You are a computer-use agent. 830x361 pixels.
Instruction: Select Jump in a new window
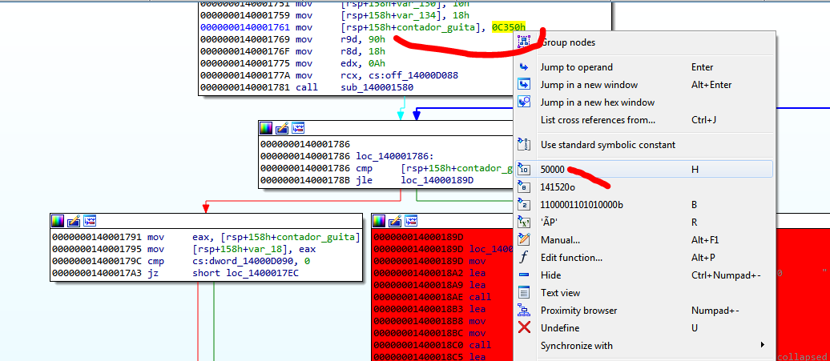pos(589,85)
